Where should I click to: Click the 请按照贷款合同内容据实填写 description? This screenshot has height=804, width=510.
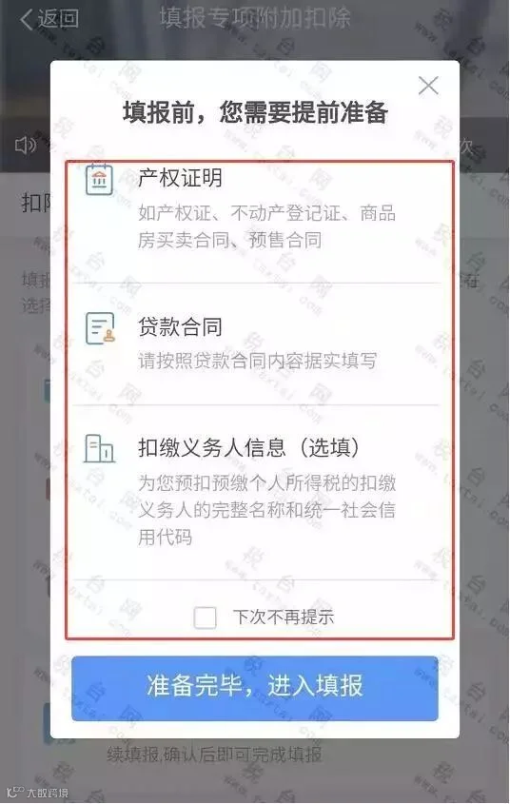(257, 361)
